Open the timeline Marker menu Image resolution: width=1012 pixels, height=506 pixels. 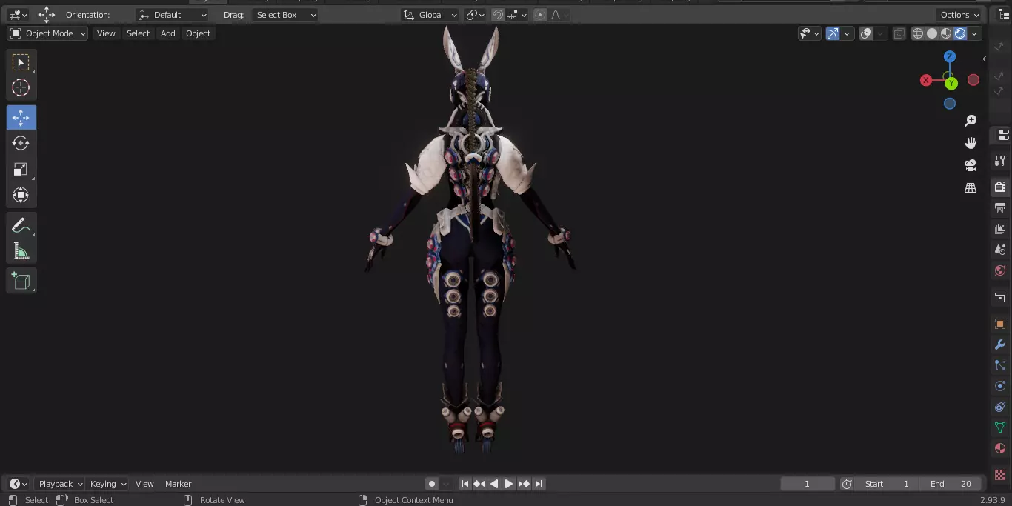(178, 484)
